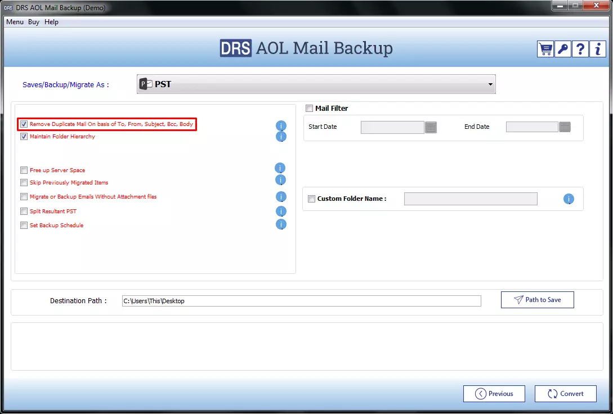Open the Buy menu

click(34, 22)
